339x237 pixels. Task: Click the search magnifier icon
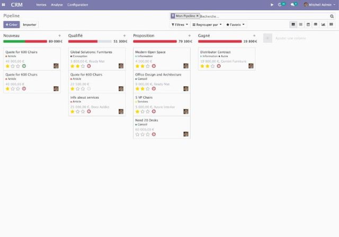click(332, 16)
